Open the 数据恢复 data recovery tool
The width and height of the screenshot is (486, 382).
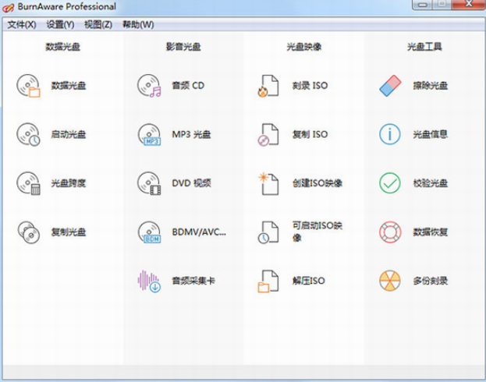pyautogui.click(x=389, y=232)
